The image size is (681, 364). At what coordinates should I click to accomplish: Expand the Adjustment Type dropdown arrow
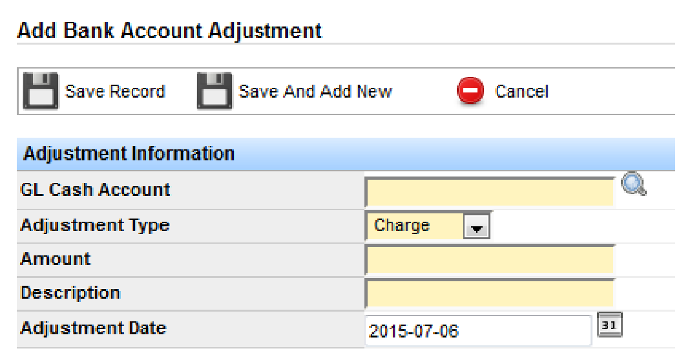click(x=476, y=226)
